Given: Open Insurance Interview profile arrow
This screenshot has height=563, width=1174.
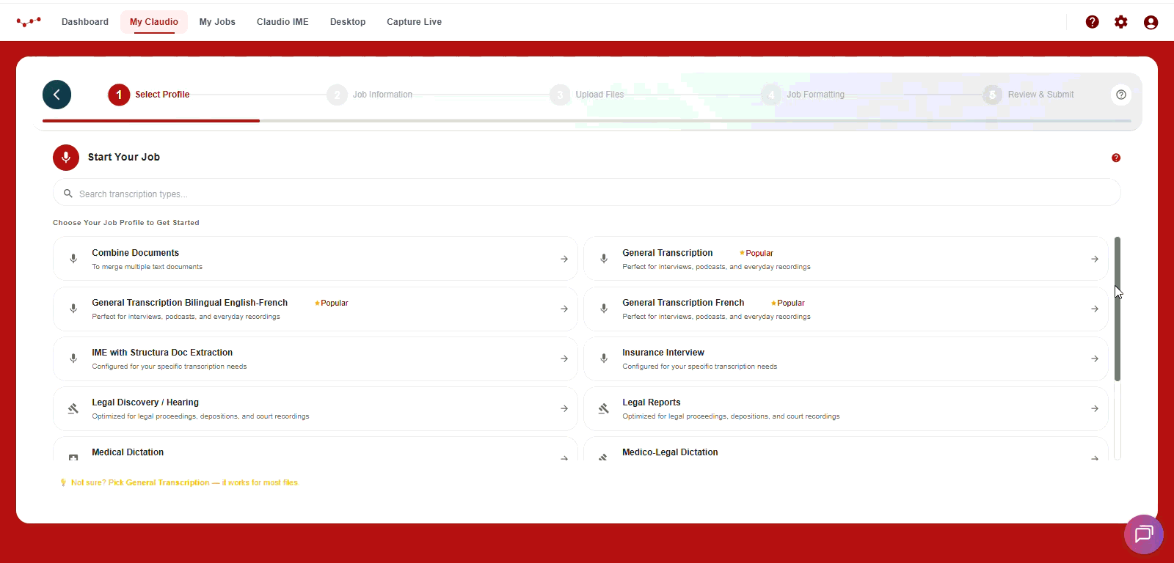Looking at the screenshot, I should pyautogui.click(x=1095, y=358).
